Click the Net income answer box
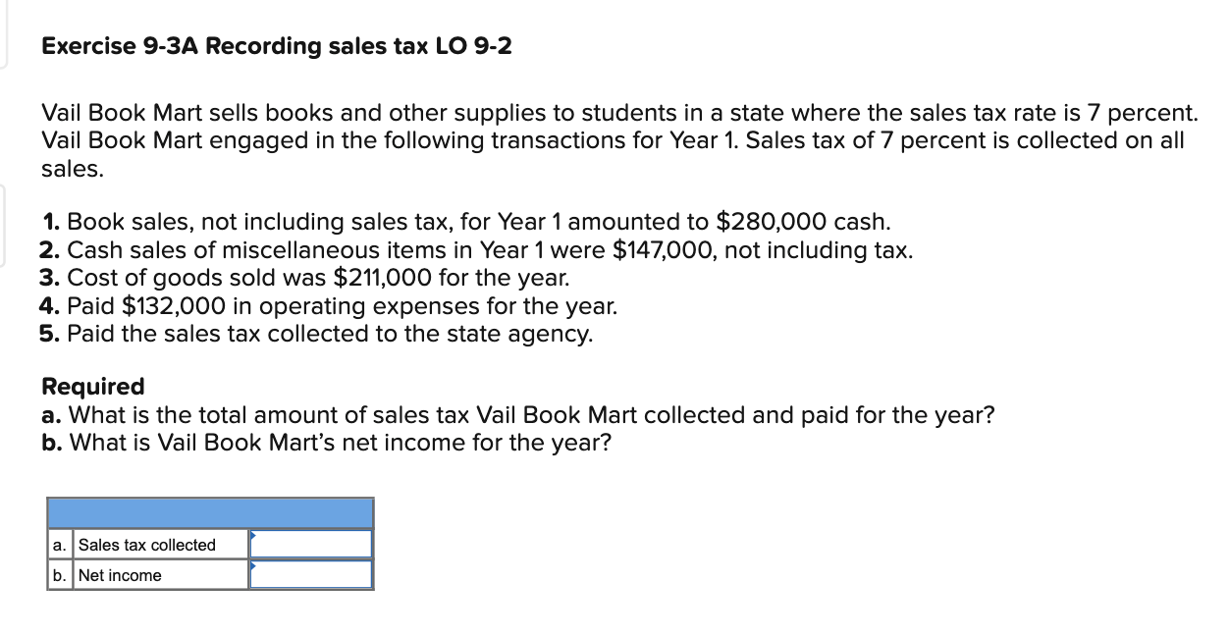Viewport: 1229px width, 636px height. point(310,575)
